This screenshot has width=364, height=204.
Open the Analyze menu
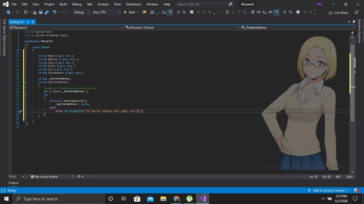[103, 4]
